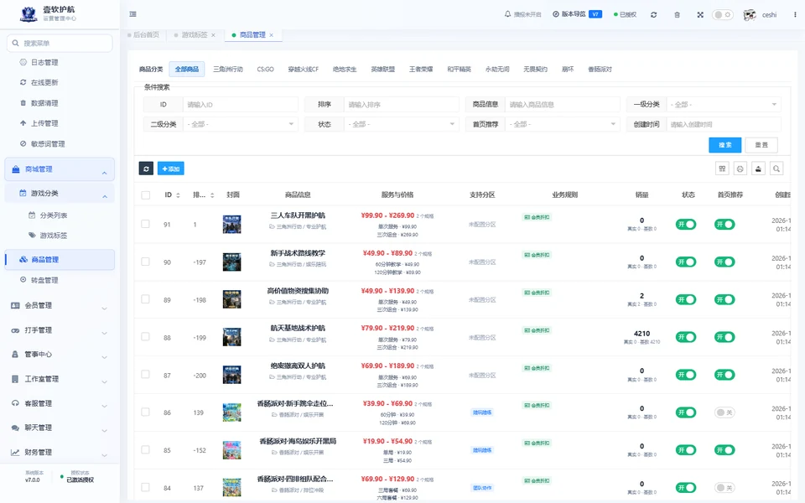Screen dimensions: 805x503
Task: Sort by the ID column arrows
Action: 178,195
